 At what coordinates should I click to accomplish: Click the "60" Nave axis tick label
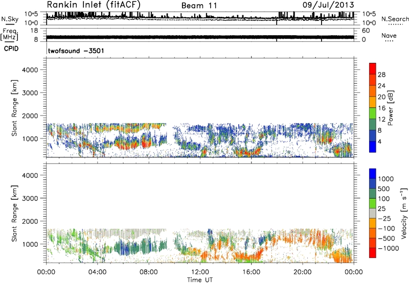coord(366,31)
